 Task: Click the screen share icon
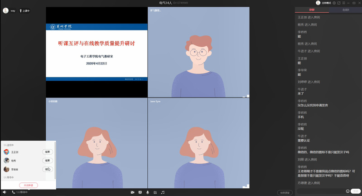click(x=140, y=192)
